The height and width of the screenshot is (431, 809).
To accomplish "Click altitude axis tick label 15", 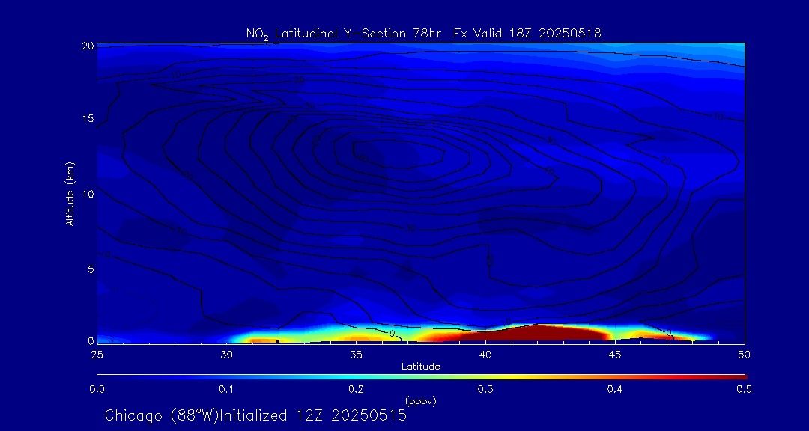I will pyautogui.click(x=88, y=118).
